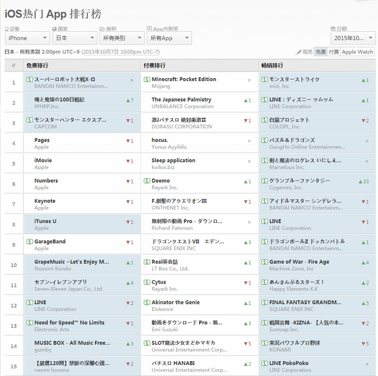Image resolution: width=378 pixels, height=376 pixels.
Task: Expand the 所有App in-app purchase filter
Action: pos(169,38)
